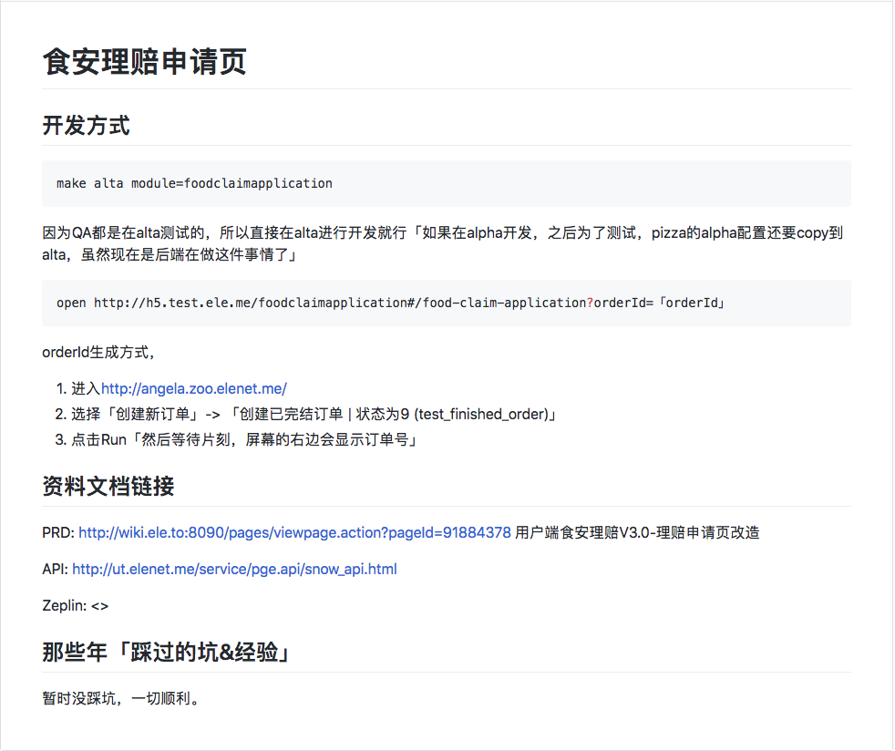Viewport: 895px width, 751px height.
Task: Click the 开发方式 section heading
Action: [x=87, y=125]
